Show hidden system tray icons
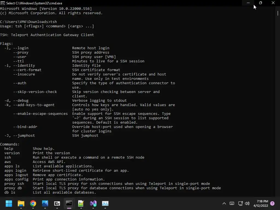Screen dimensions: 280x210 (224, 203)
